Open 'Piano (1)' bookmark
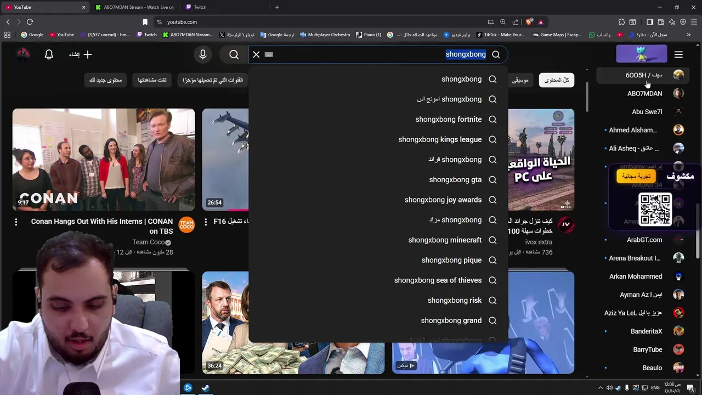 369,35
